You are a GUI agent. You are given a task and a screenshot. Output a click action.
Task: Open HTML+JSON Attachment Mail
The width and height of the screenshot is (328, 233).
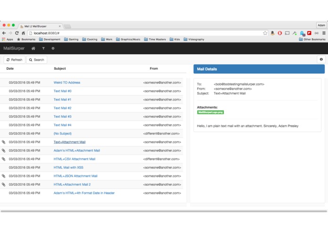pos(76,176)
